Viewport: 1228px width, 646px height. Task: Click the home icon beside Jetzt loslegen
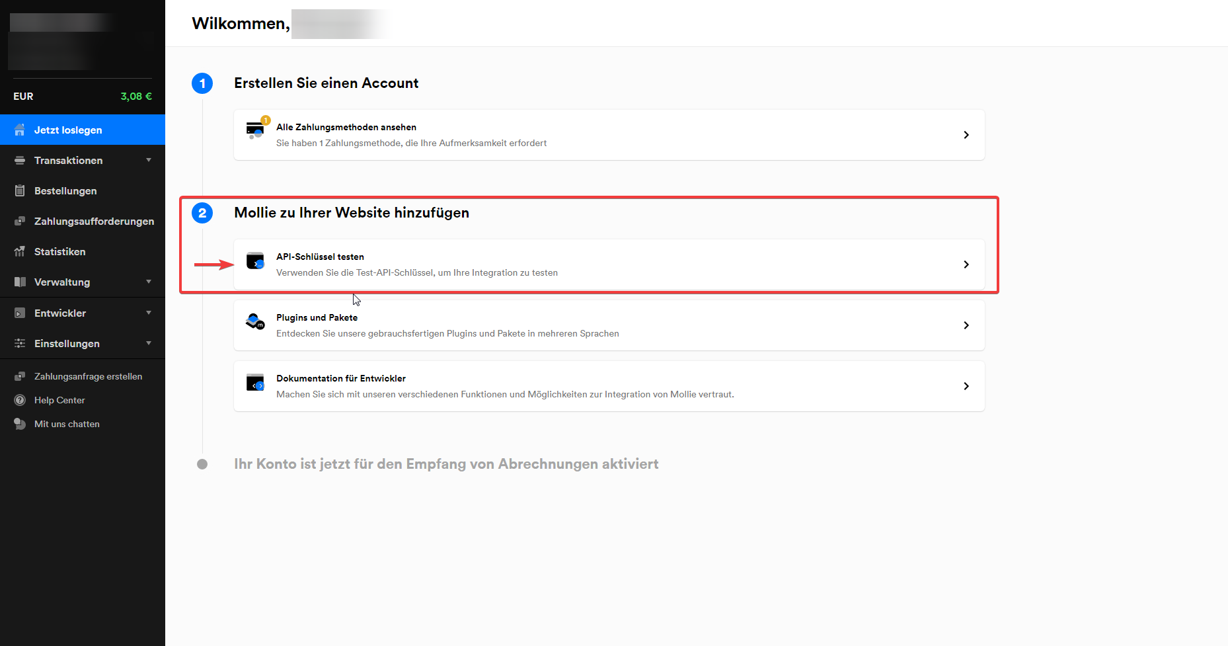click(20, 130)
